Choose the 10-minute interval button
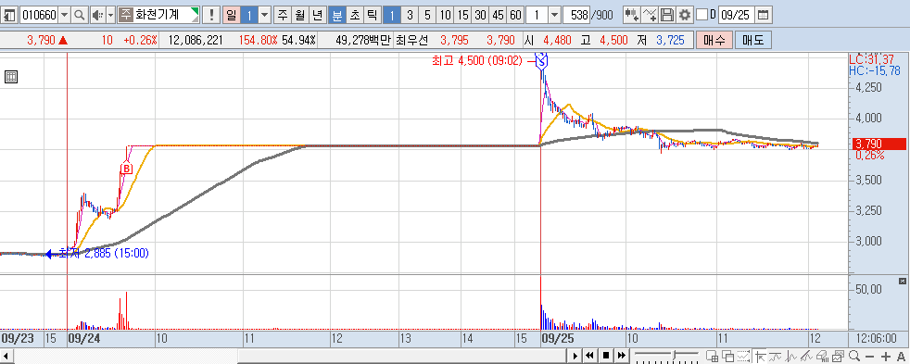910x364 pixels. (x=446, y=15)
